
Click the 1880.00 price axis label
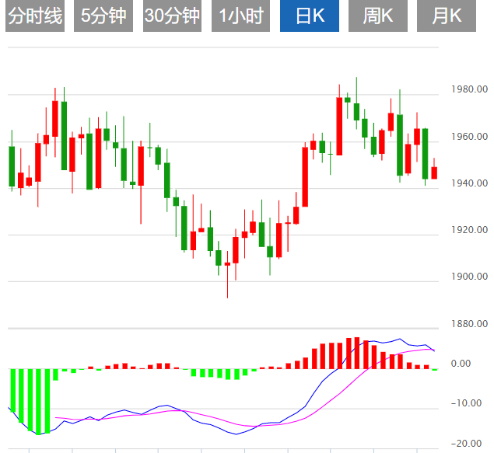469,324
